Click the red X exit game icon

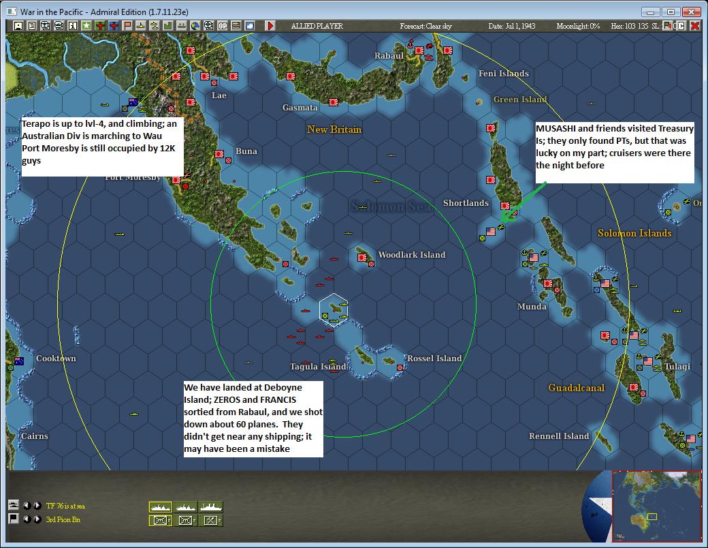(x=695, y=25)
